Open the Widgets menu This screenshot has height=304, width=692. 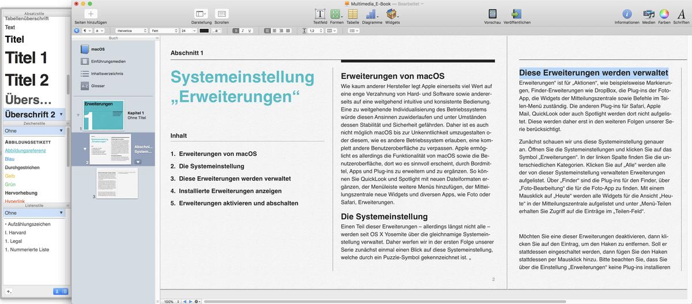392,14
